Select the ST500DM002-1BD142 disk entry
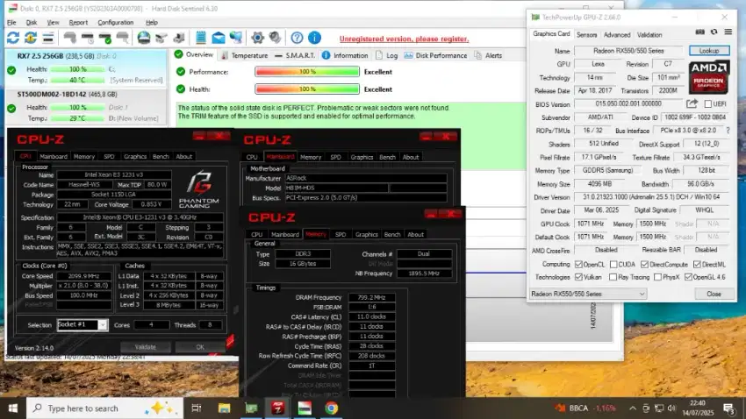The image size is (746, 419). point(87,106)
